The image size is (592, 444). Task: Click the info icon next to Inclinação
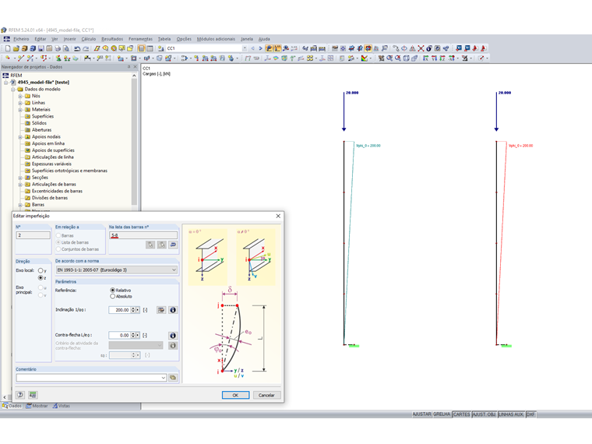point(173,310)
